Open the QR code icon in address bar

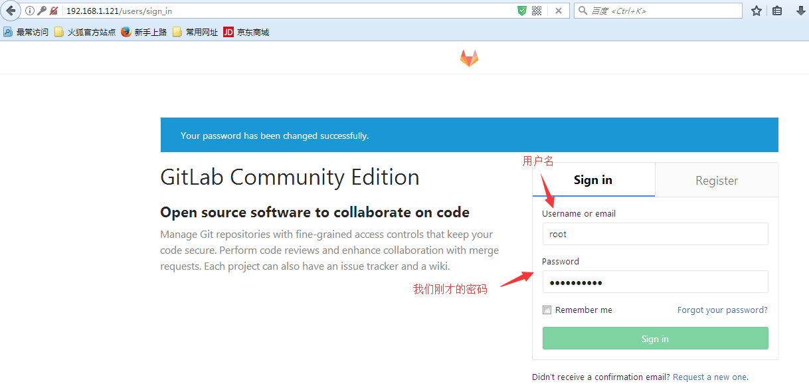[x=537, y=11]
